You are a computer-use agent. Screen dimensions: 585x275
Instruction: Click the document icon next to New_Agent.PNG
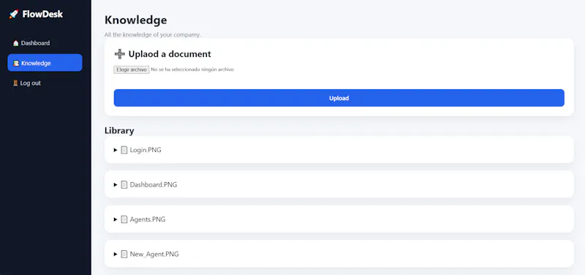(x=124, y=254)
